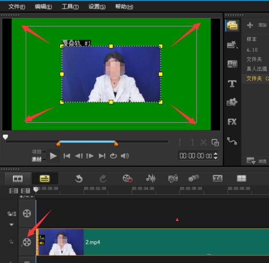Image resolution: width=269 pixels, height=263 pixels.
Task: Open the Sound Mixer
Action: point(151,178)
